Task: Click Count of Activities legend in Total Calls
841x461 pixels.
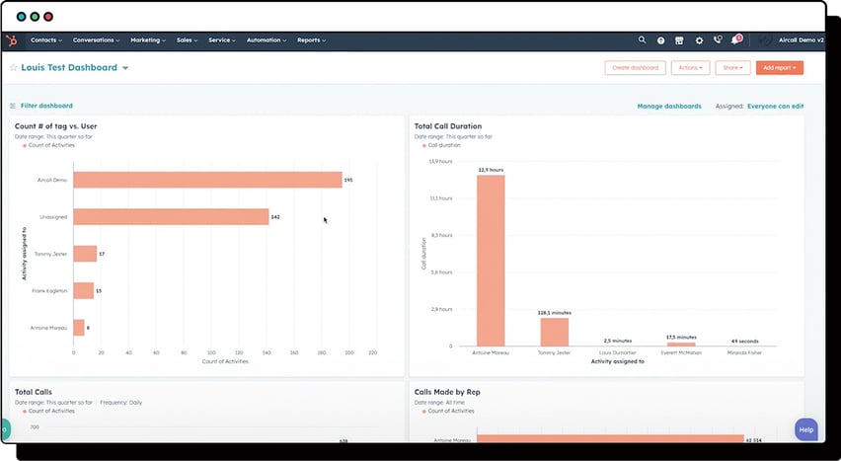Action: coord(48,411)
